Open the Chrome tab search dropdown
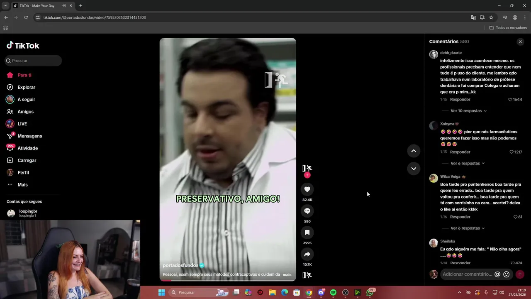Screen dimensions: 531x299 [x=5, y=6]
